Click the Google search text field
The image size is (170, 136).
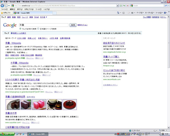coord(44,25)
